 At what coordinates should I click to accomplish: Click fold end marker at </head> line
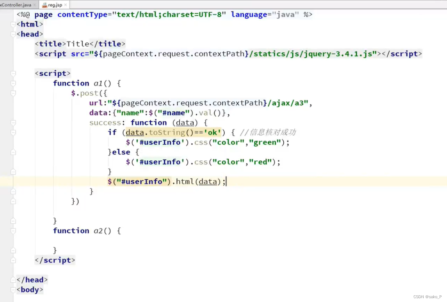coord(13,280)
